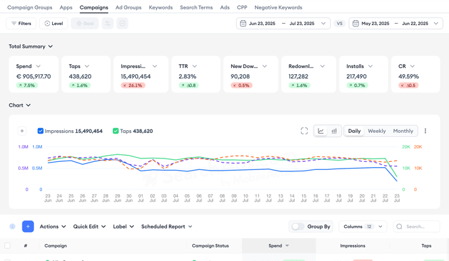Click the Campaign column header
The width and height of the screenshot is (449, 261).
(x=55, y=245)
